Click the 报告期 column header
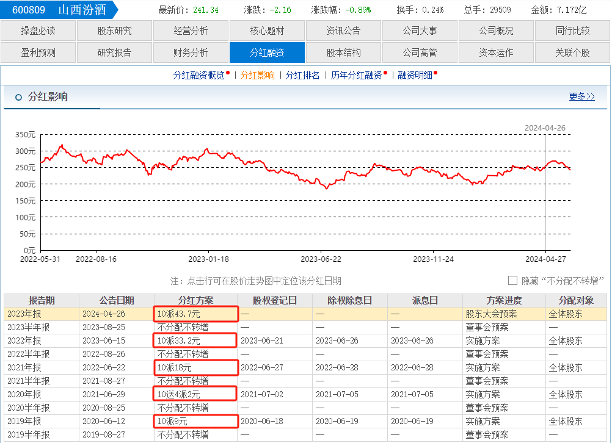The height and width of the screenshot is (443, 612). (42, 301)
